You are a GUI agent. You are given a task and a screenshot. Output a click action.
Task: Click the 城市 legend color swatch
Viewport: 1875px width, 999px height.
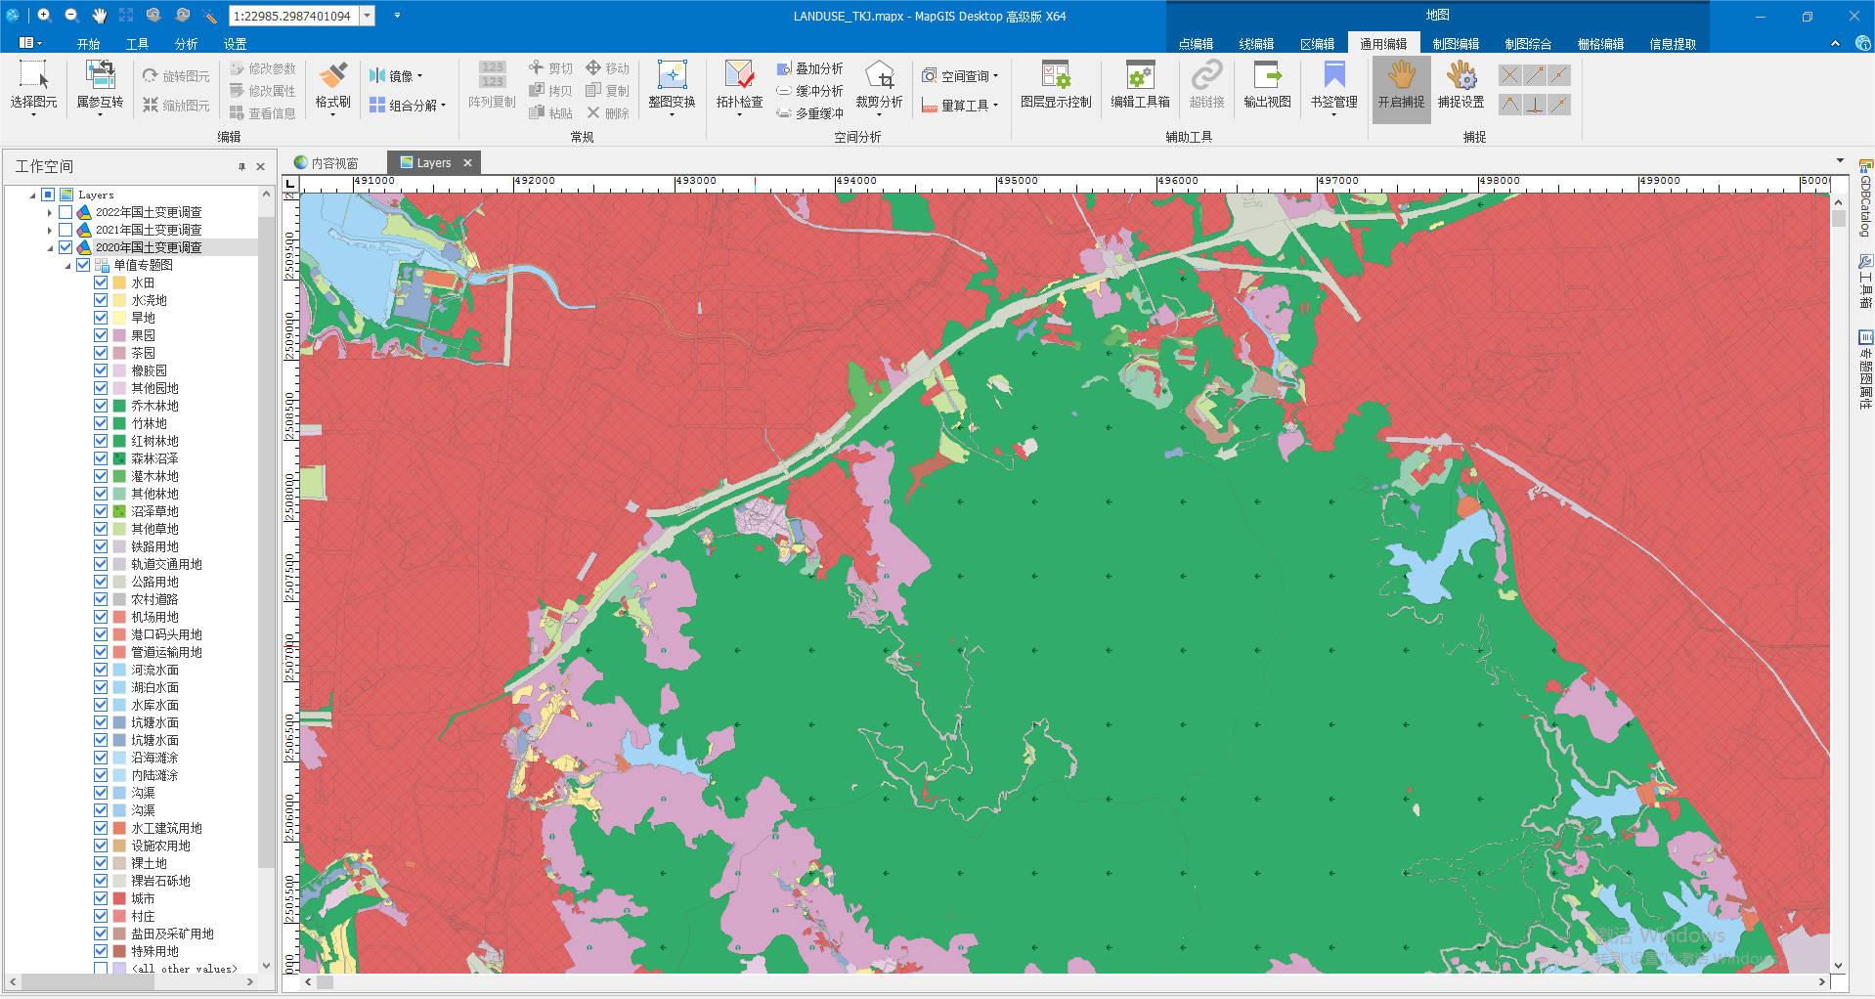pyautogui.click(x=119, y=898)
